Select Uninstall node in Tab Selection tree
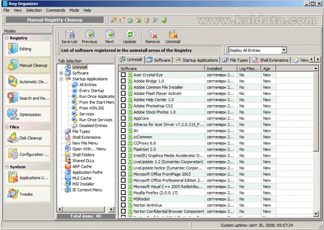This screenshot has width=324, height=230. click(79, 67)
